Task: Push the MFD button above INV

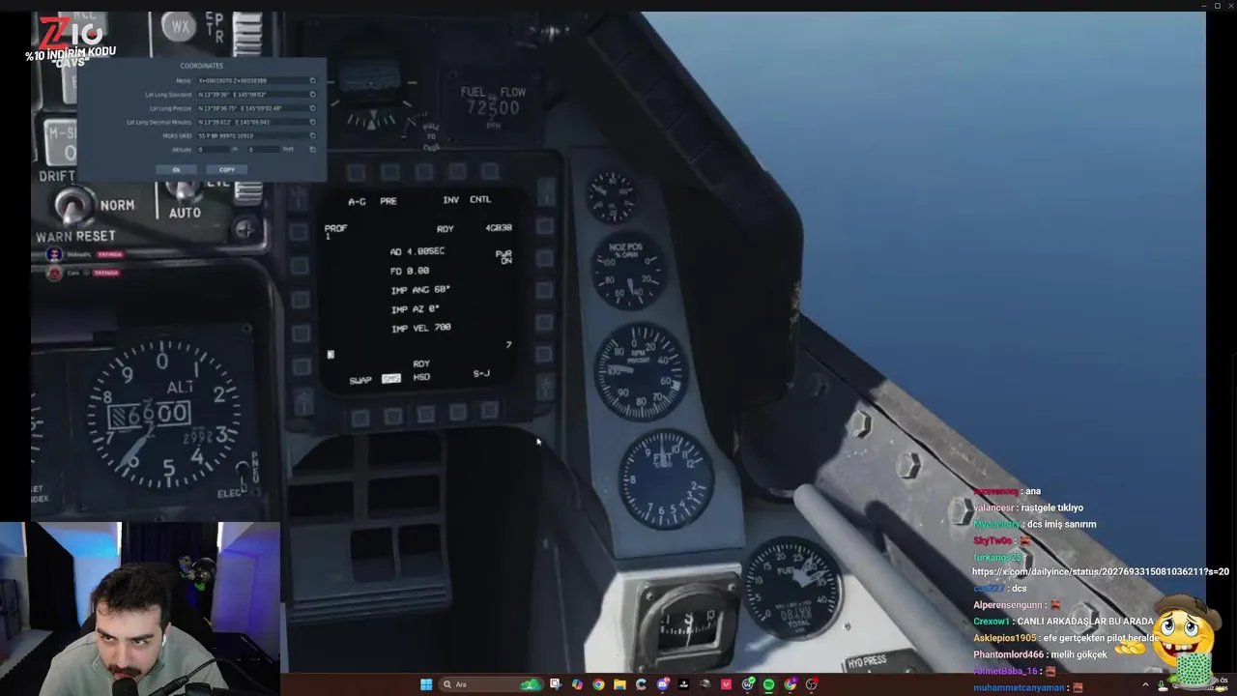Action: pyautogui.click(x=456, y=172)
